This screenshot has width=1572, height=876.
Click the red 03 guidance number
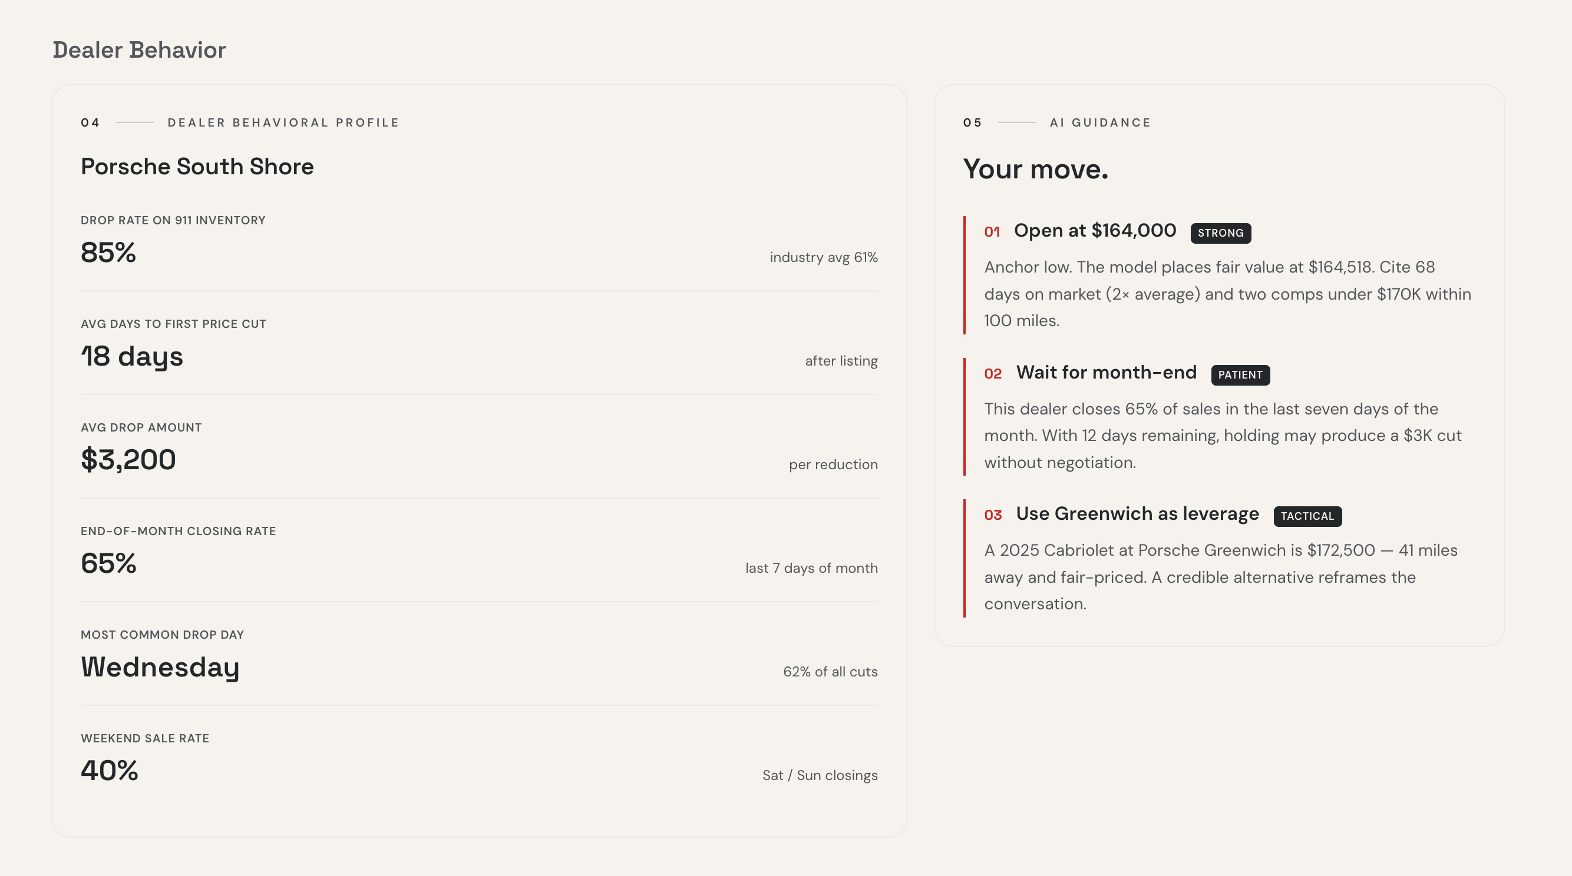[x=993, y=515]
